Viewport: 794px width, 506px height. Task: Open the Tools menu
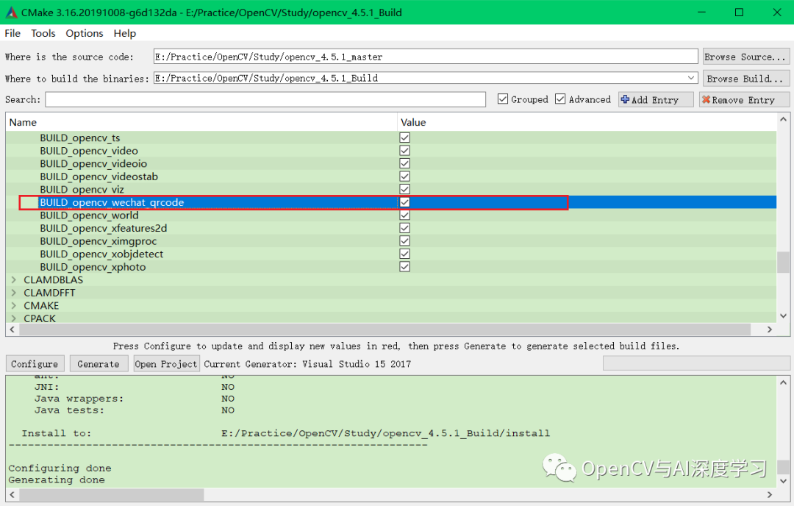point(43,33)
